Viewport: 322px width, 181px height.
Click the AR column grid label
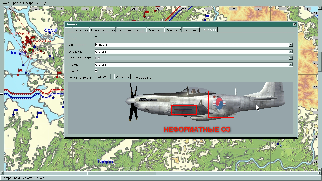(60, 9)
